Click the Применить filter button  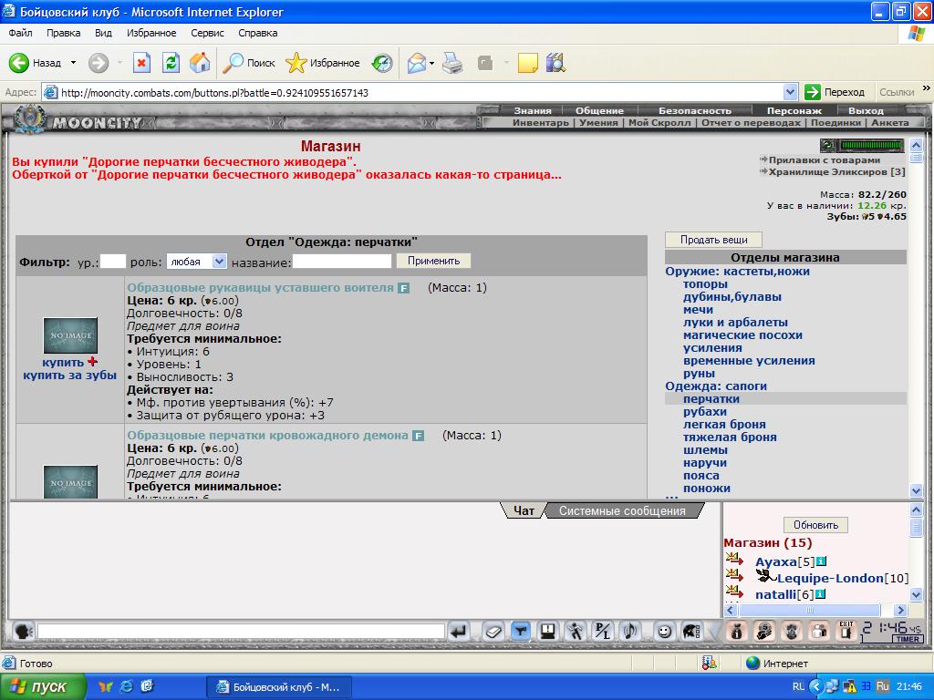click(433, 261)
